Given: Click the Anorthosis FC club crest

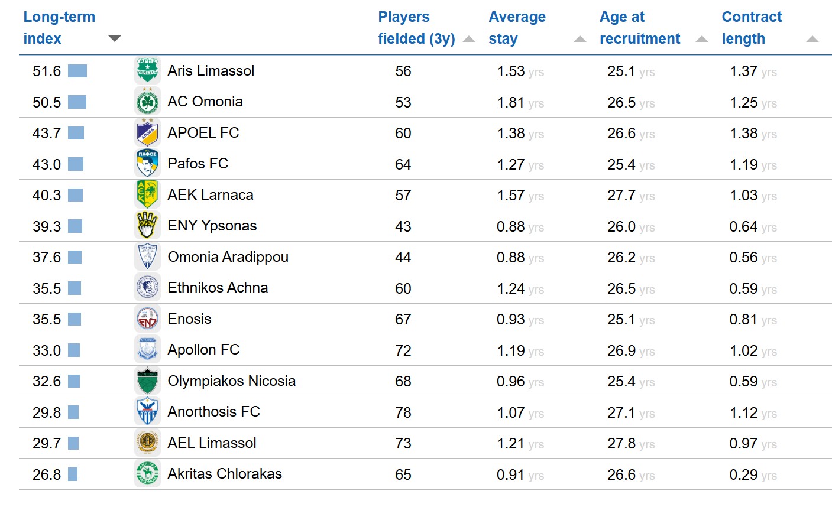Looking at the screenshot, I should 147,412.
